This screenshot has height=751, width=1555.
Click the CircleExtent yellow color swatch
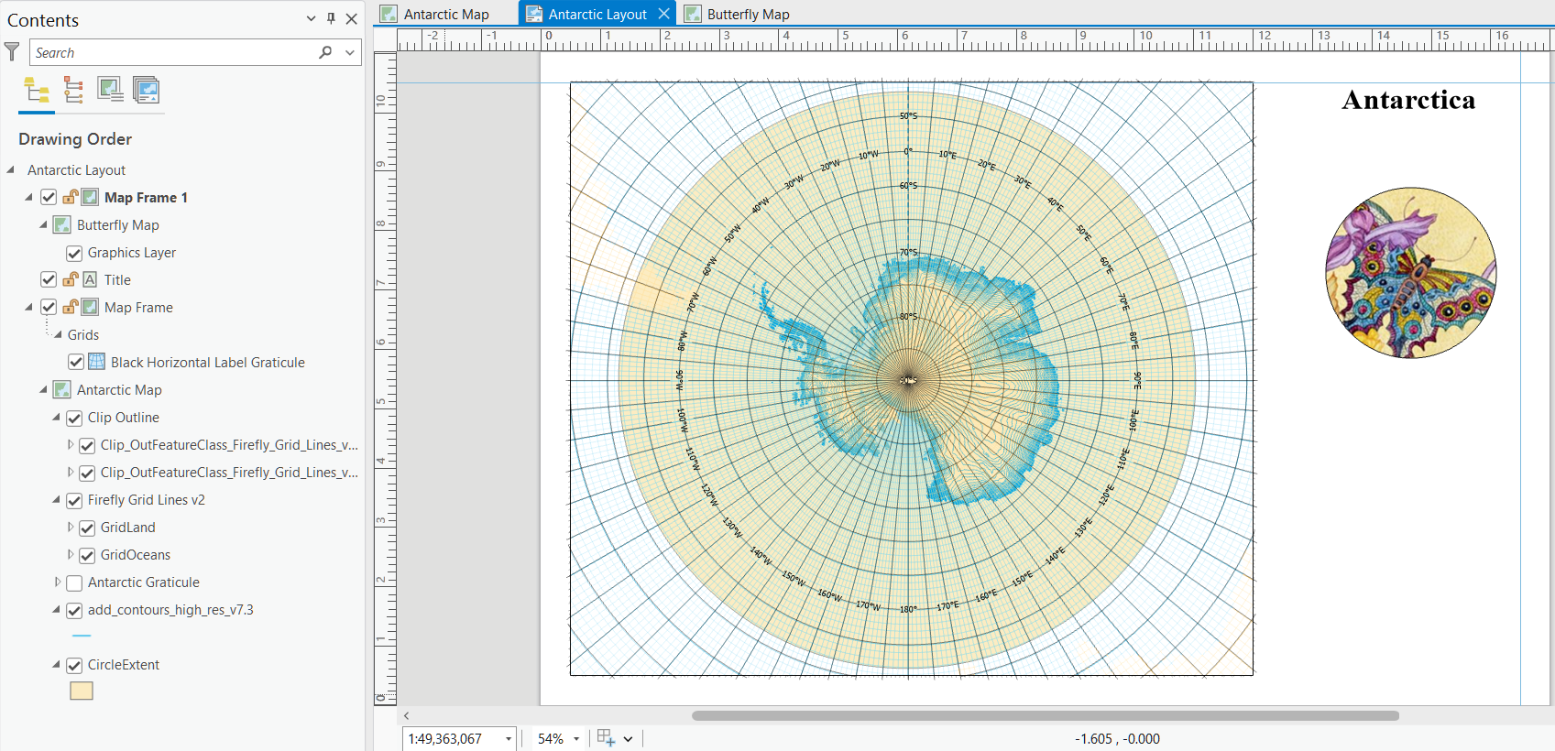tap(82, 691)
